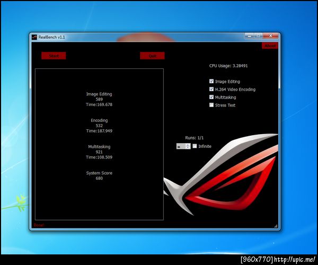The width and height of the screenshot is (318, 265).
Task: Click the System Score value '680'
Action: (99, 178)
